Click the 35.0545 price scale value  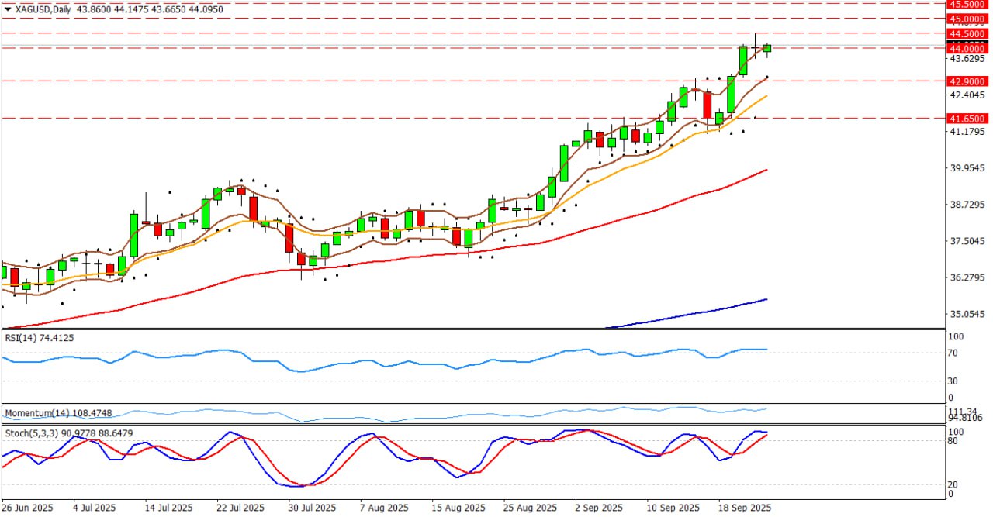coord(967,315)
